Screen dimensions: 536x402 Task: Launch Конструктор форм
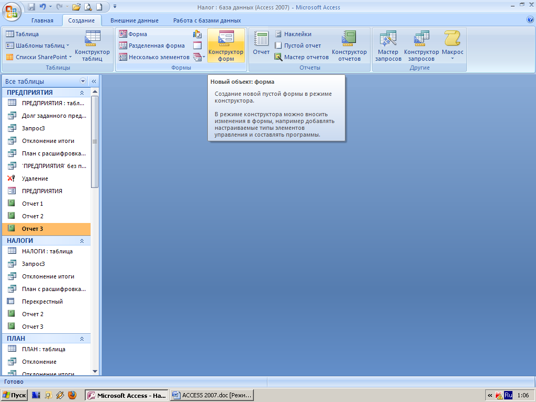(226, 46)
